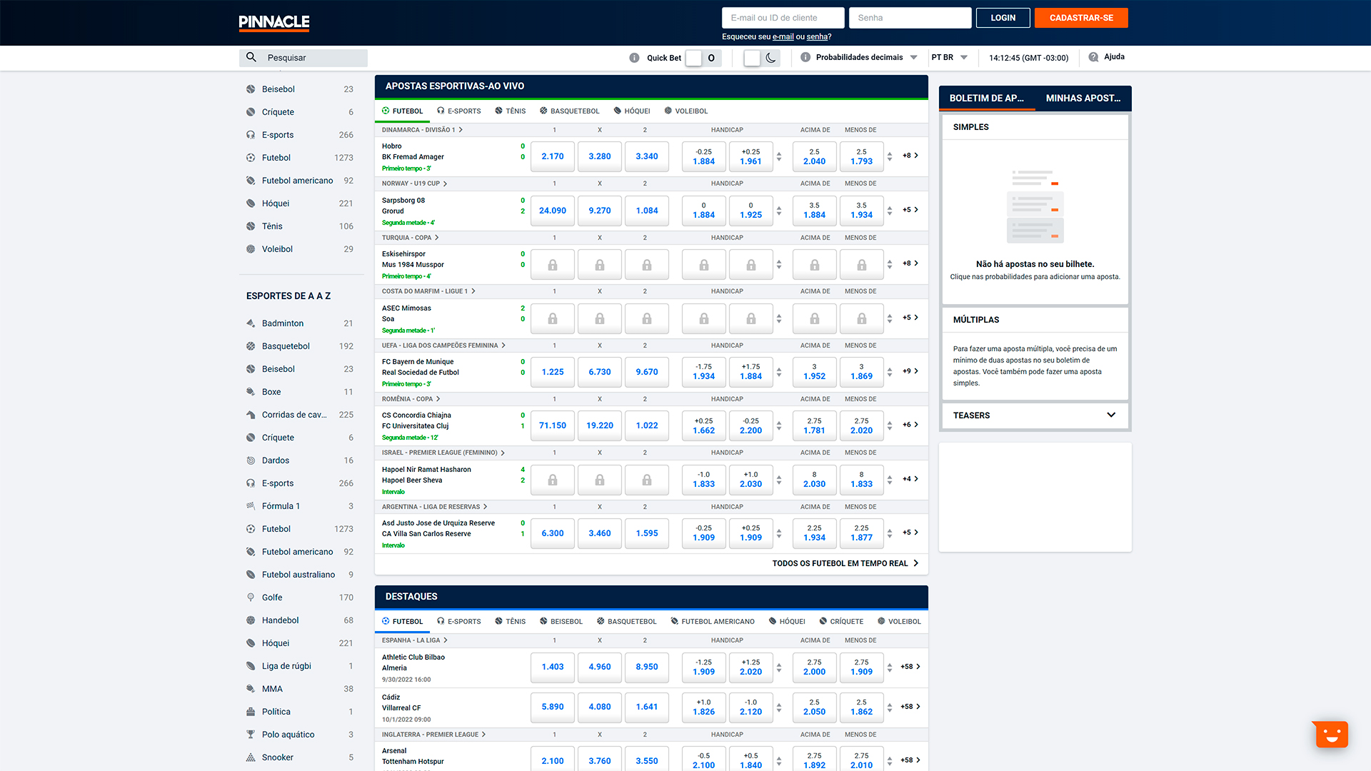Click locked X odds for ASEC Mimosas match
This screenshot has height=771, width=1371.
pyautogui.click(x=600, y=319)
